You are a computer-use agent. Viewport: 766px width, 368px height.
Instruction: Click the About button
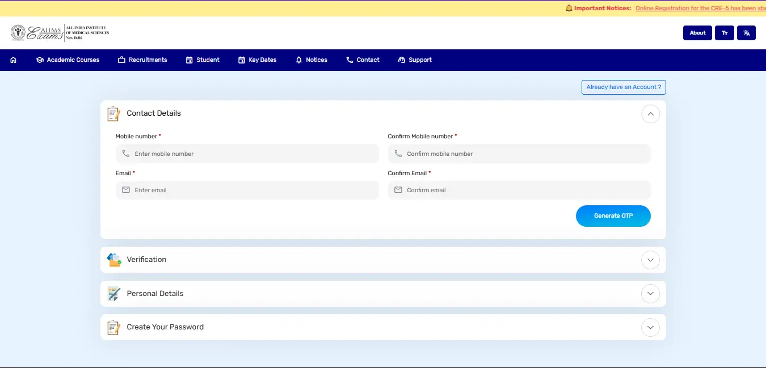pos(697,33)
